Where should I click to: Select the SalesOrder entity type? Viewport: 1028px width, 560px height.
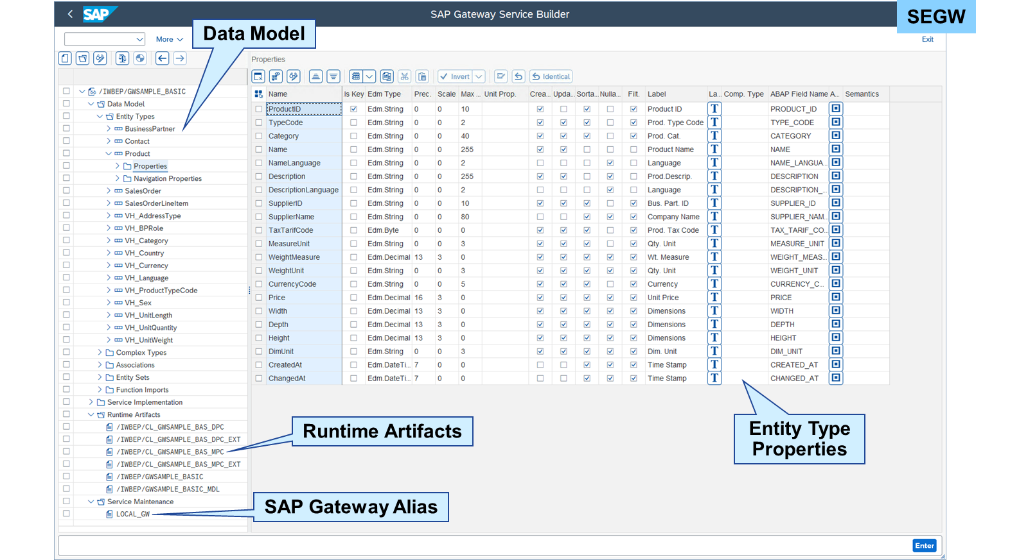click(143, 191)
